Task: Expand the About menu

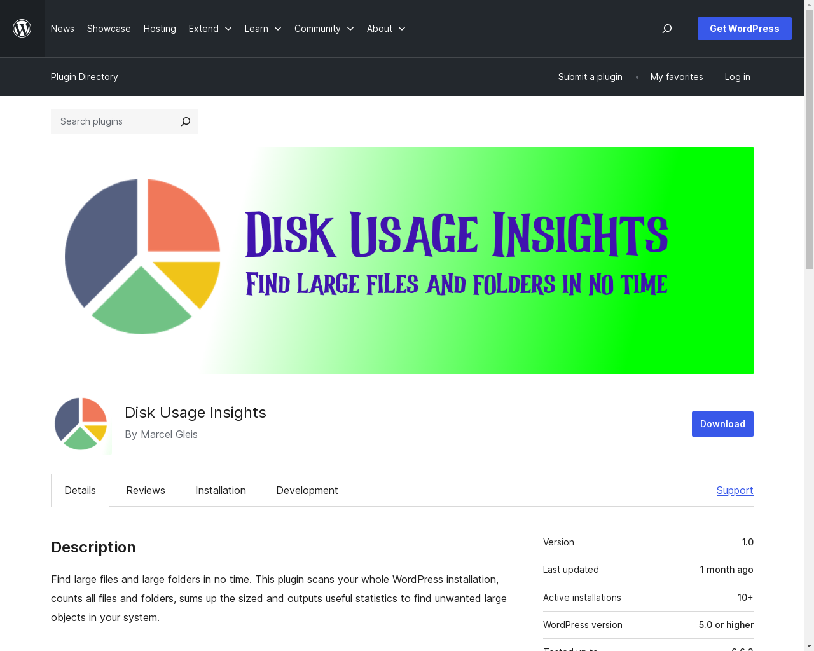Action: click(x=386, y=29)
